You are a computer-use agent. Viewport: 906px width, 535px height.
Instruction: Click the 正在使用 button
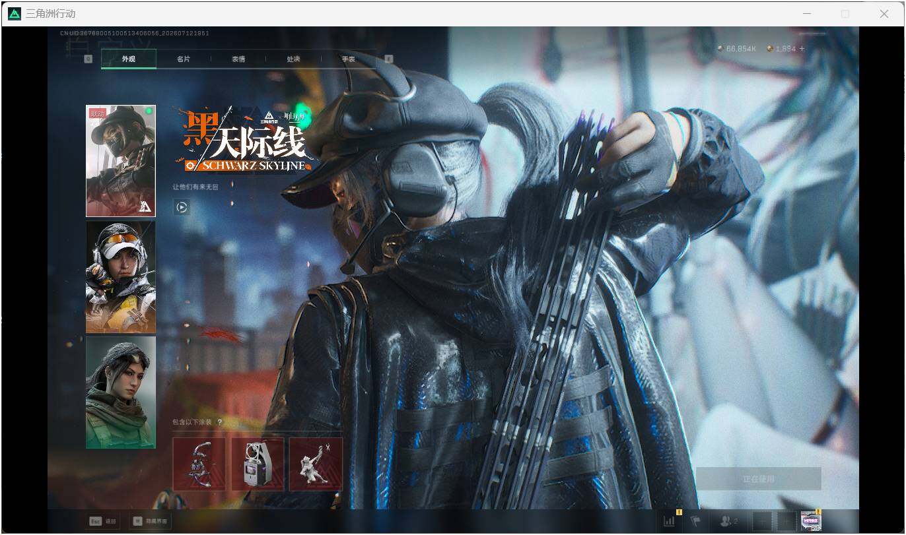click(759, 479)
